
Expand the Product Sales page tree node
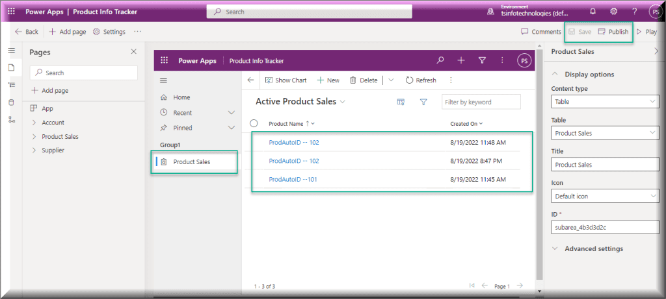pos(34,136)
